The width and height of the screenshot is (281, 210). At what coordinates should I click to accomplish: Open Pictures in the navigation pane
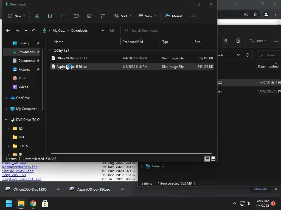pyautogui.click(x=24, y=69)
